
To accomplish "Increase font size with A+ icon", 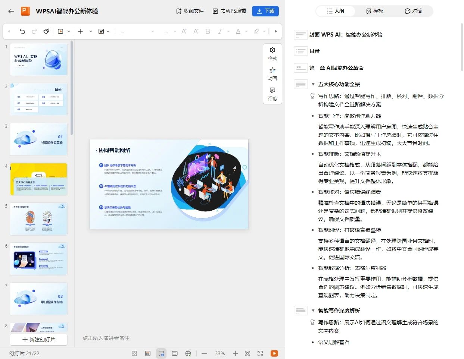I will point(184,31).
